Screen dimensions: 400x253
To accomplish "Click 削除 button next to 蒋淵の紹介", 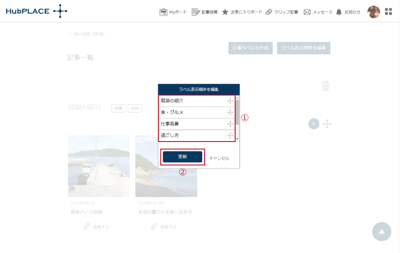I will tap(135, 108).
